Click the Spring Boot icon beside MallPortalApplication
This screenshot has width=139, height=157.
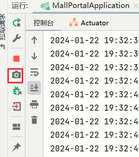pyautogui.click(x=45, y=6)
